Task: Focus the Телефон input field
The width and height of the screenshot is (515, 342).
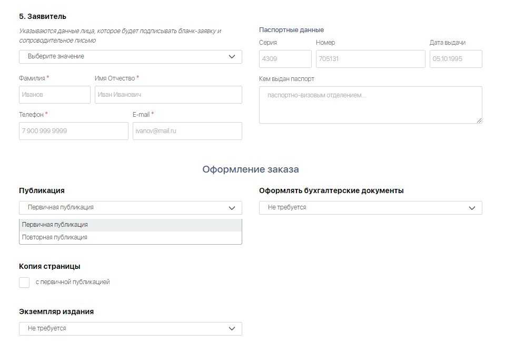Action: pyautogui.click(x=74, y=131)
